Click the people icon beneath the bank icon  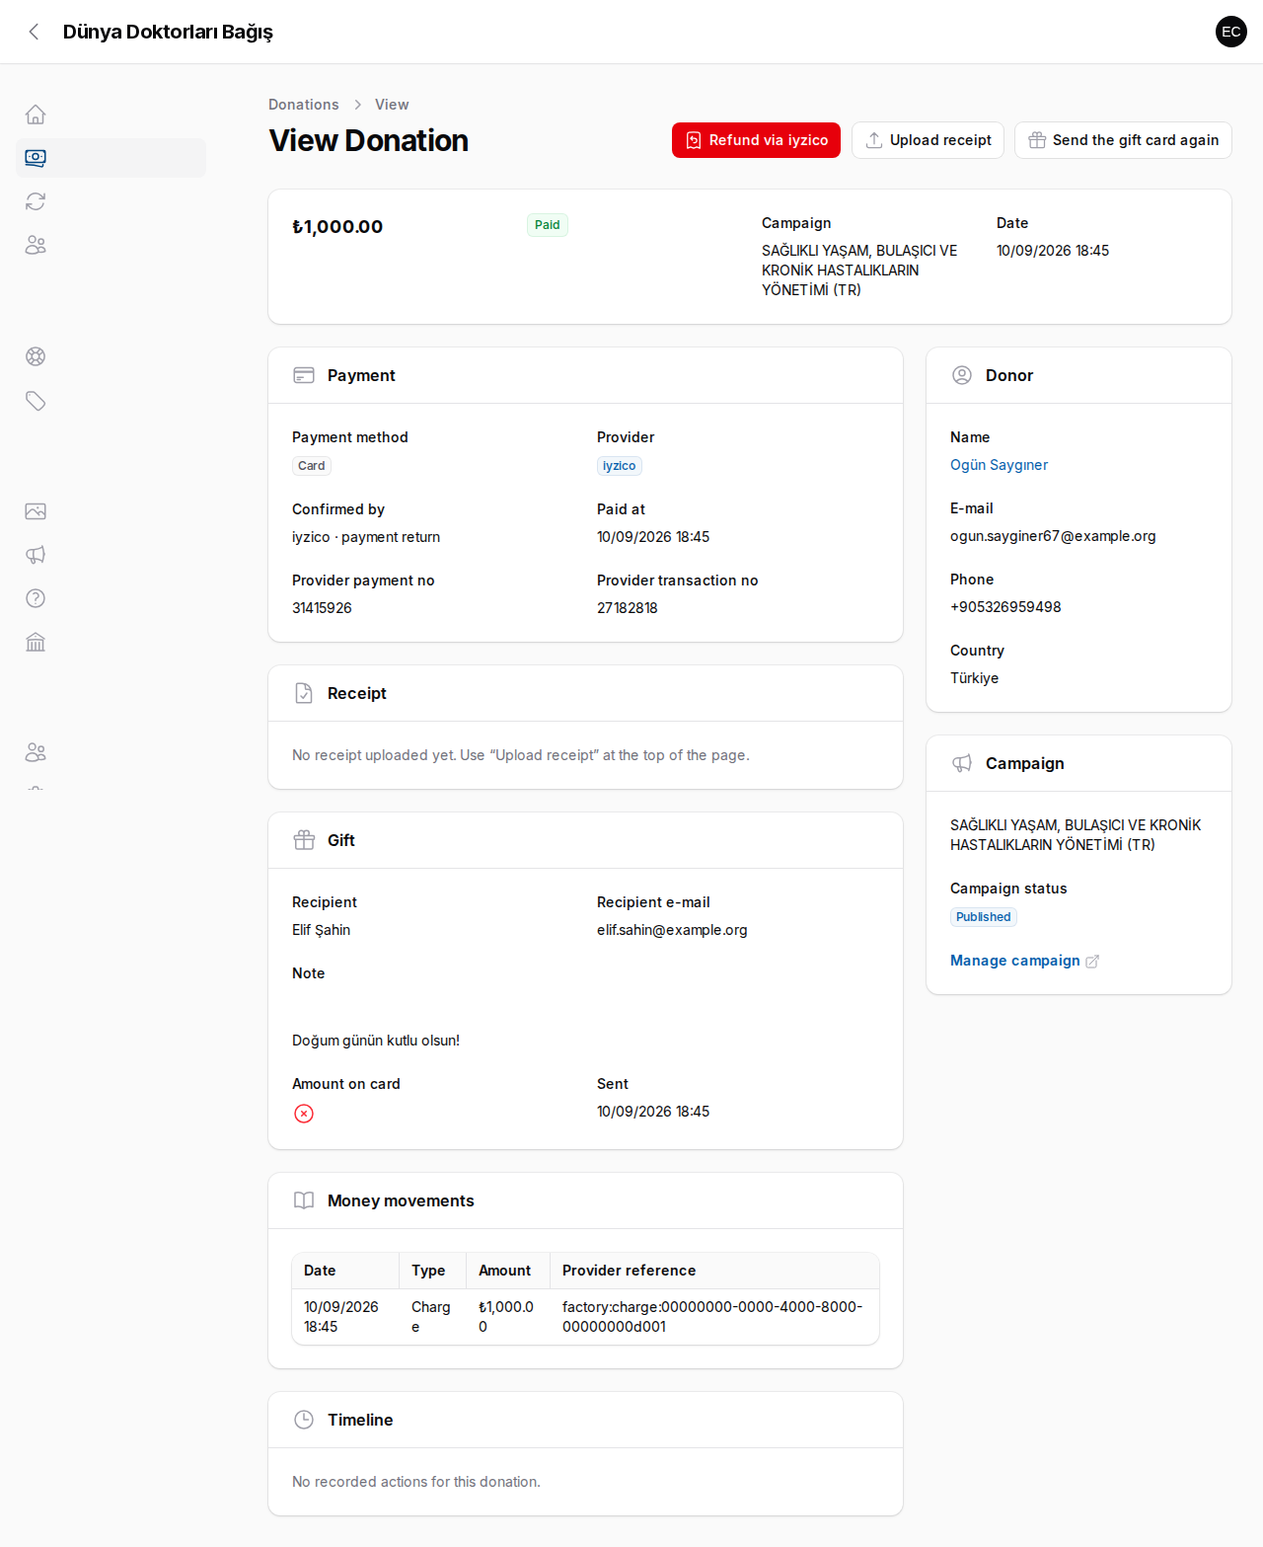pyautogui.click(x=36, y=752)
